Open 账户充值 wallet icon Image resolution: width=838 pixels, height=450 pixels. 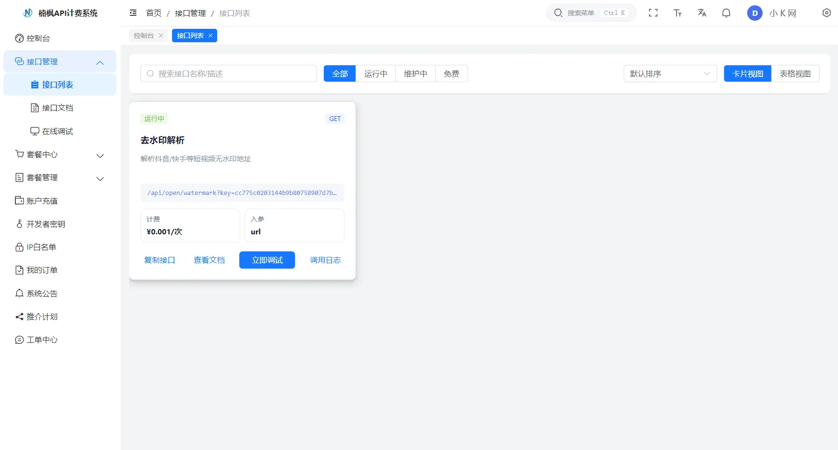tap(19, 201)
